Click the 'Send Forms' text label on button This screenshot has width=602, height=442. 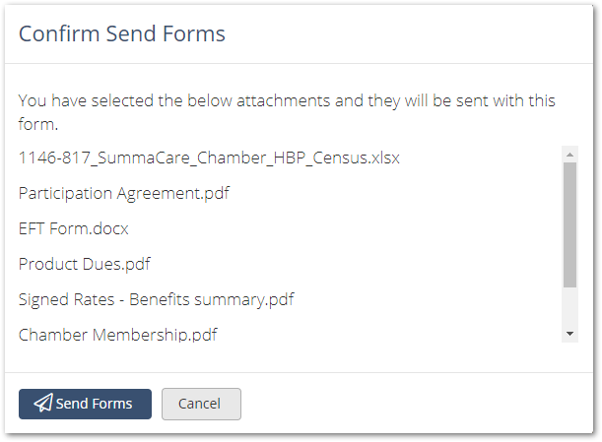(94, 404)
